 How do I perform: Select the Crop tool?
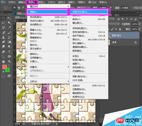(x=3, y=28)
